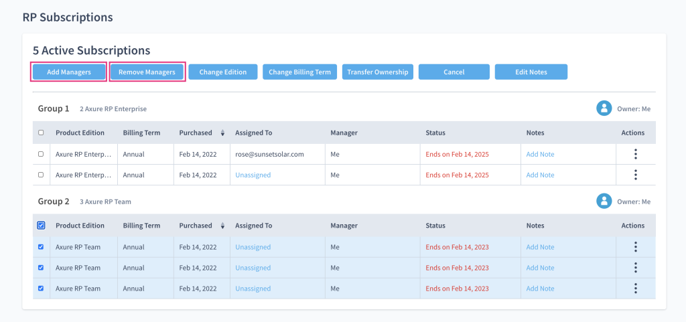Uncheck the first Axure RP Team row

[41, 247]
